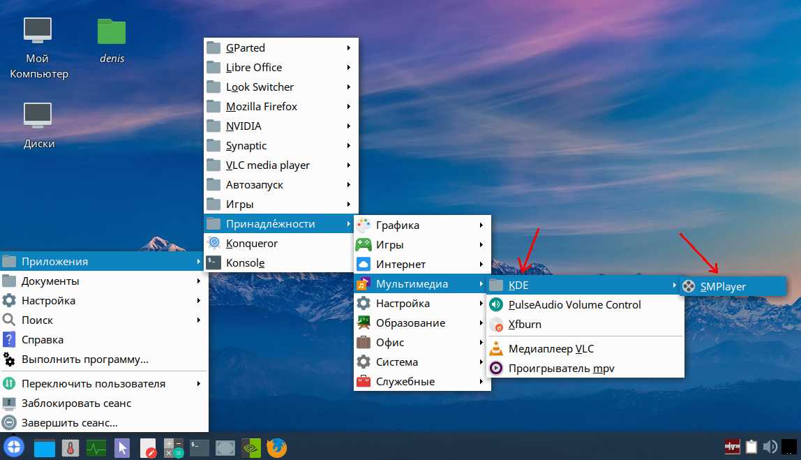This screenshot has height=460, width=801.
Task: Click the screenshot capture taskbar icon
Action: pyautogui.click(x=225, y=448)
